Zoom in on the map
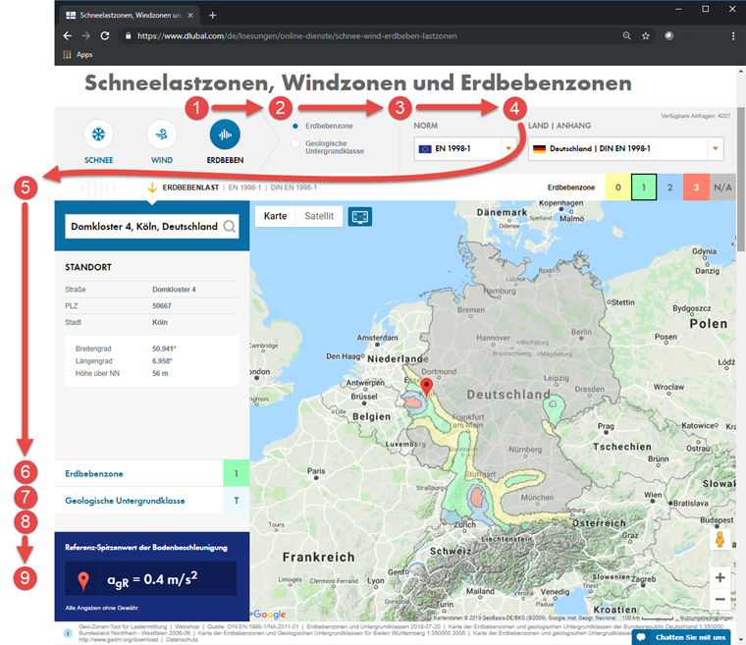Screen dimensions: 746x645 pos(719,577)
